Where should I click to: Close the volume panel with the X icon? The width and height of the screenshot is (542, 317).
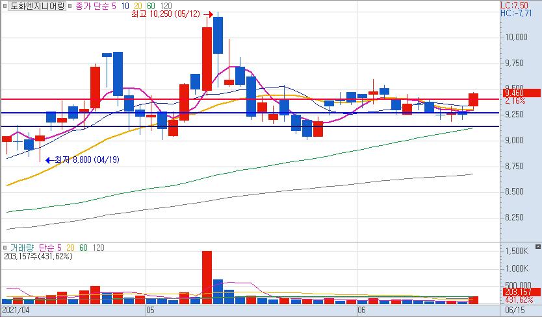538,246
